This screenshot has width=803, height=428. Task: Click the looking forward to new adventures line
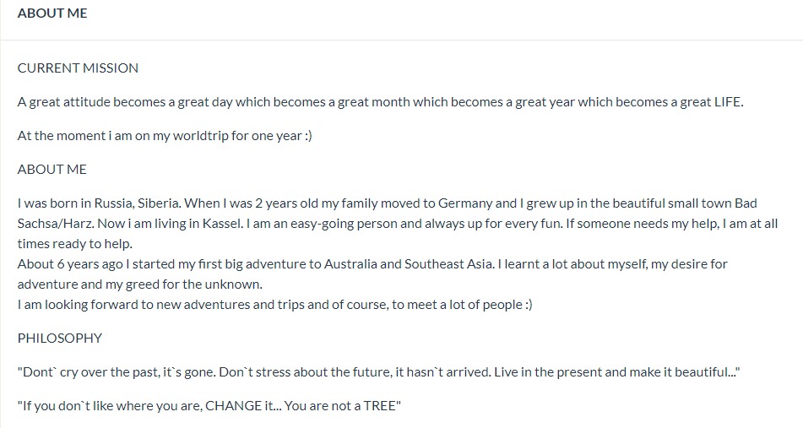[x=275, y=305]
